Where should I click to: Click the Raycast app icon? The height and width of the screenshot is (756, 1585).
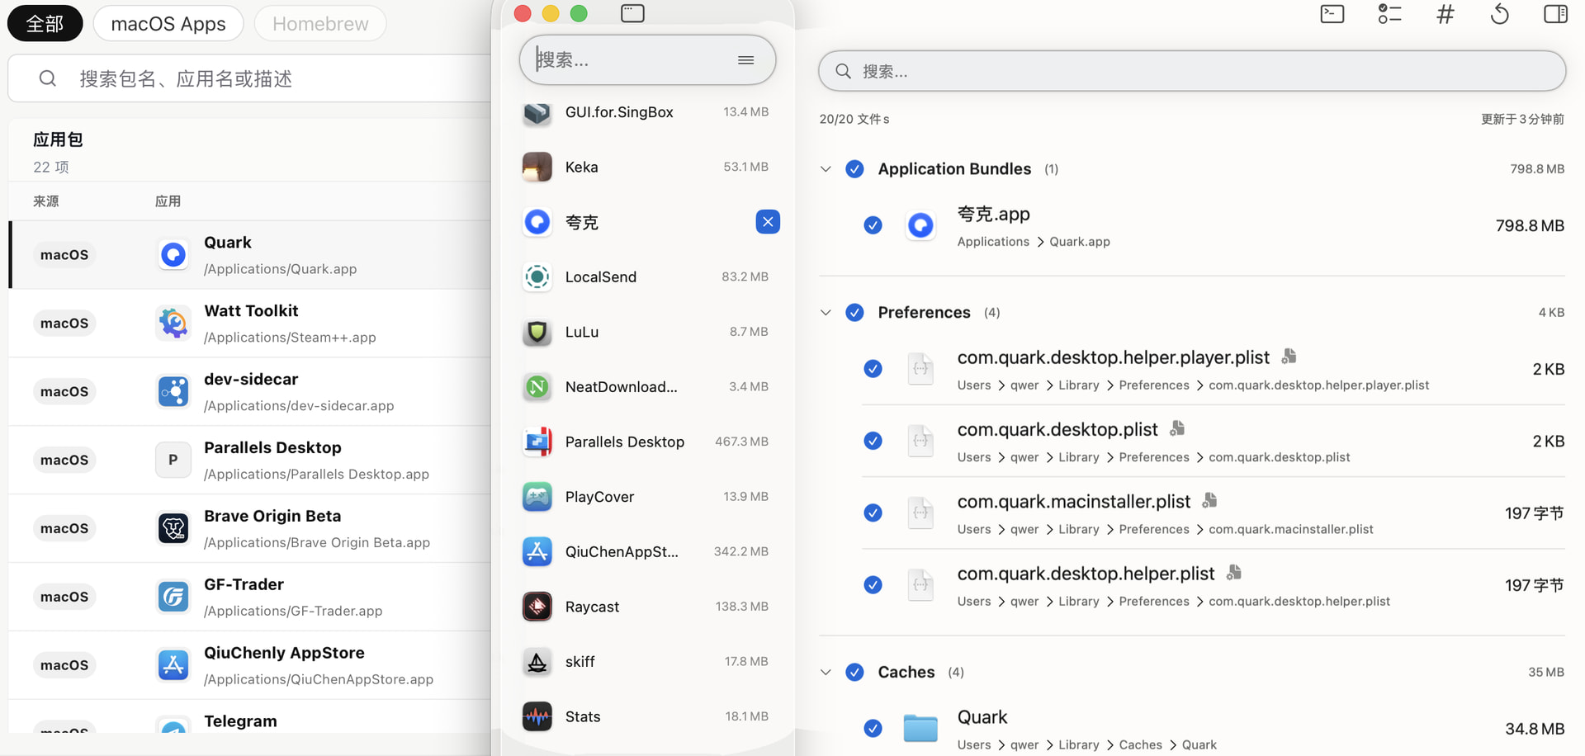point(537,607)
